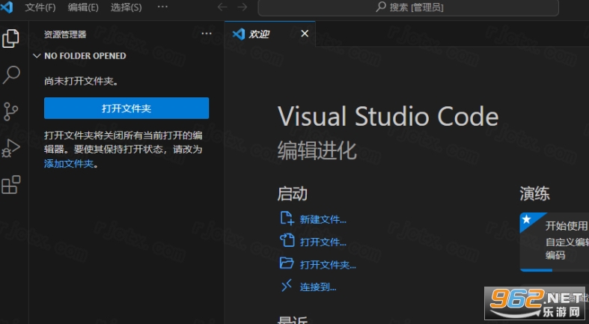This screenshot has width=589, height=324.
Task: Open the 开始使用 walkthrough card
Action: pos(555,242)
